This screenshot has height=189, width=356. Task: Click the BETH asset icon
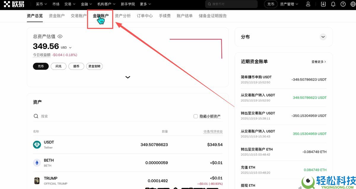click(37, 162)
